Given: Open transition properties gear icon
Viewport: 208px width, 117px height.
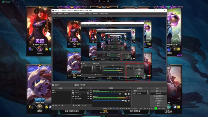Looking at the screenshot, I should pyautogui.click(x=147, y=91).
